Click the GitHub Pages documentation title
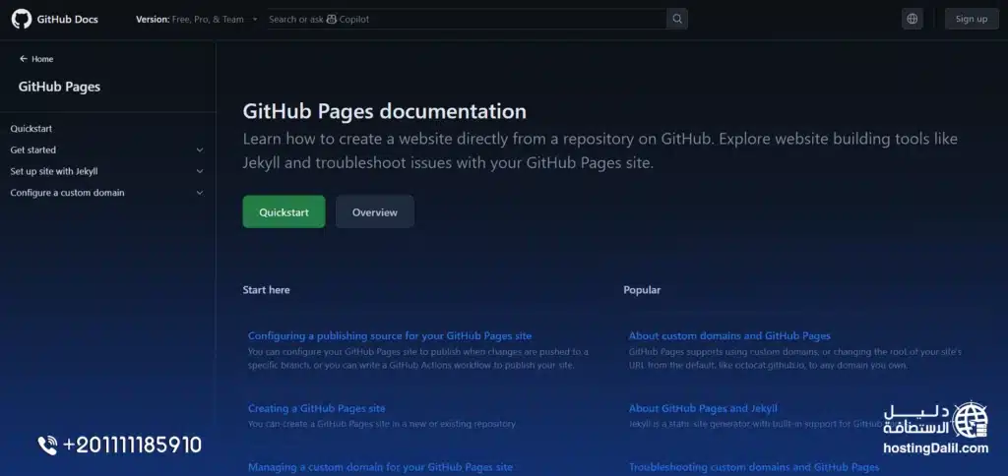Screen dimensions: 1008x476 (x=385, y=111)
